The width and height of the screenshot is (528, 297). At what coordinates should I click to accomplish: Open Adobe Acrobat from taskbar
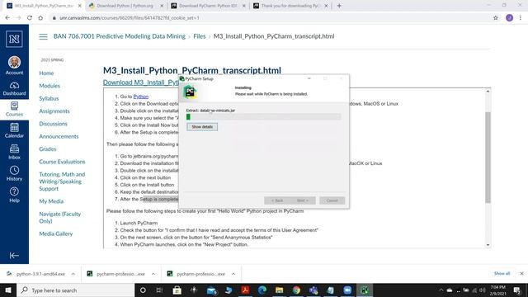coord(245,290)
